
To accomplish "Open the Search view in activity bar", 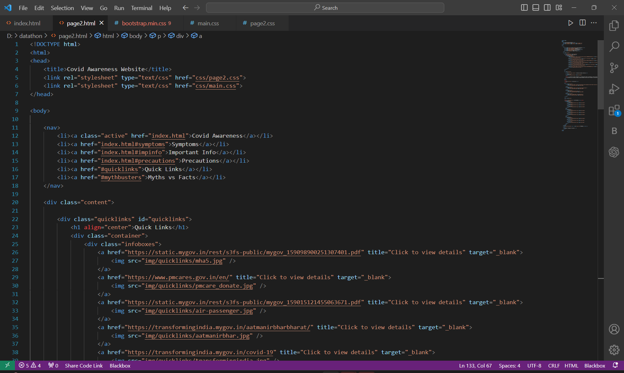I will pos(614,47).
